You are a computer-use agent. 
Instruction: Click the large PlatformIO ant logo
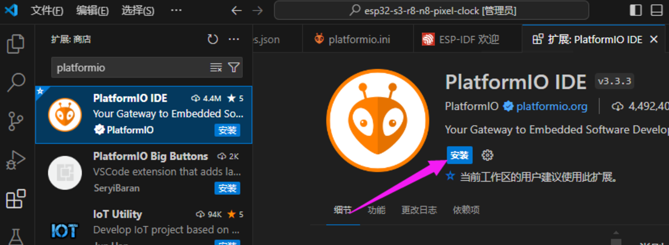(x=378, y=120)
